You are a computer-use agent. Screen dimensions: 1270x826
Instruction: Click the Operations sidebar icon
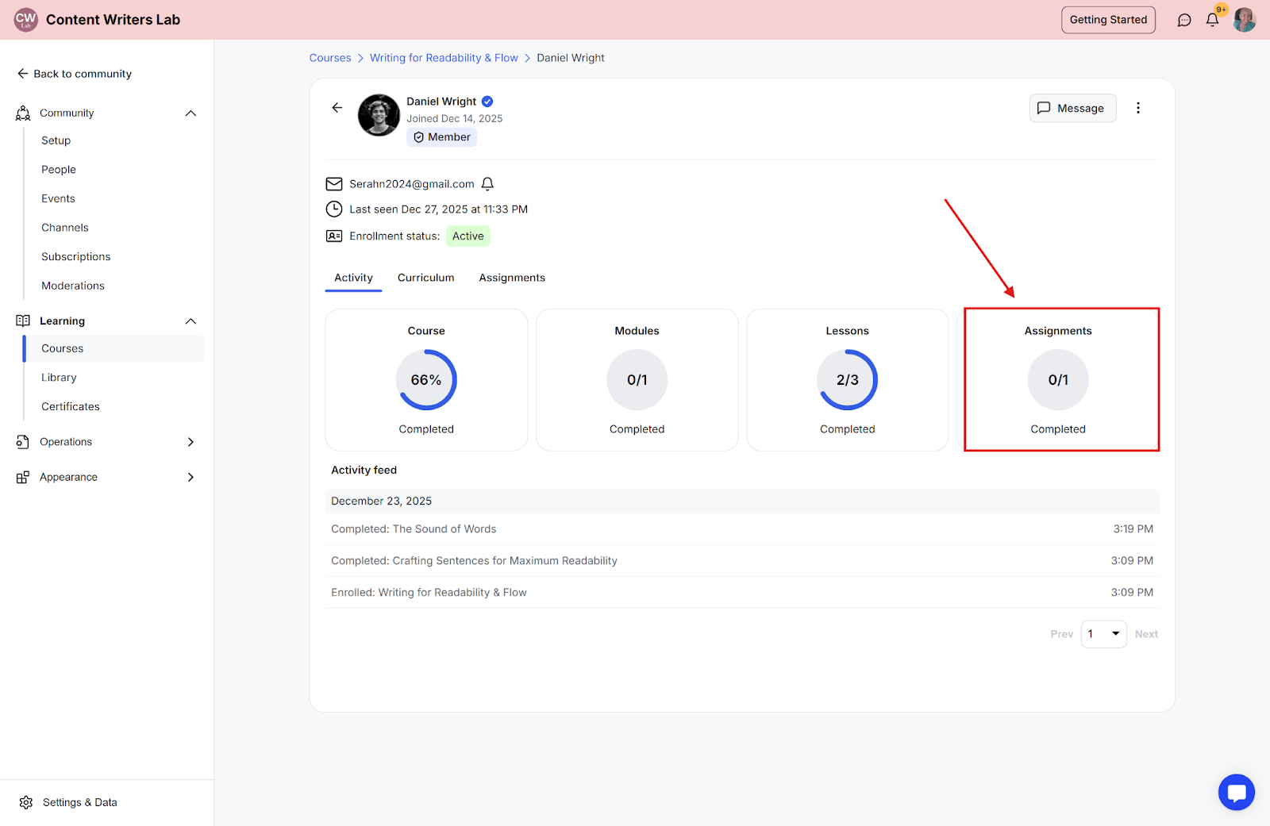click(23, 442)
